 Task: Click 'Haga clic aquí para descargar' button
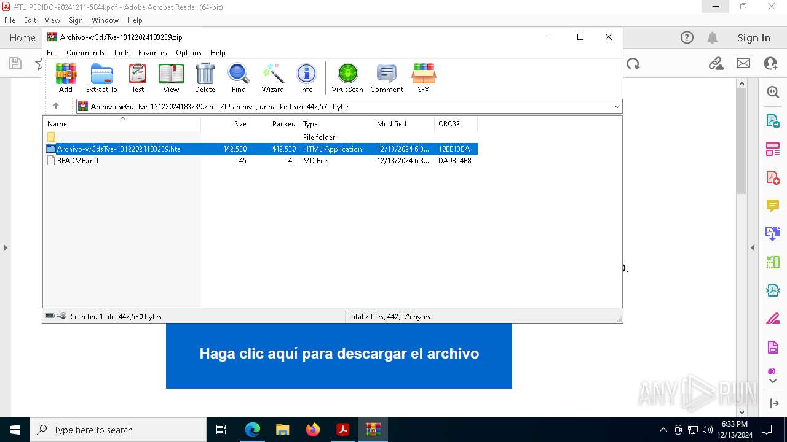[339, 355]
